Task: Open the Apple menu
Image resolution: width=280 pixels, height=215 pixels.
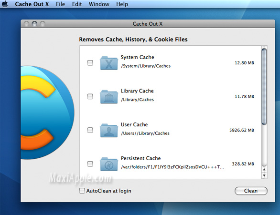Action: 5,4
